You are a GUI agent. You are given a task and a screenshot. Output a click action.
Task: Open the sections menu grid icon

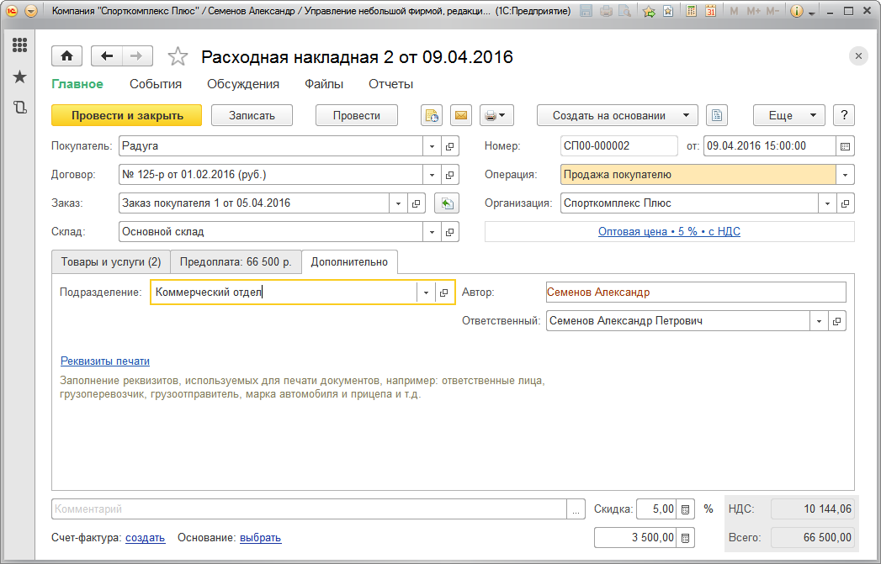point(19,45)
